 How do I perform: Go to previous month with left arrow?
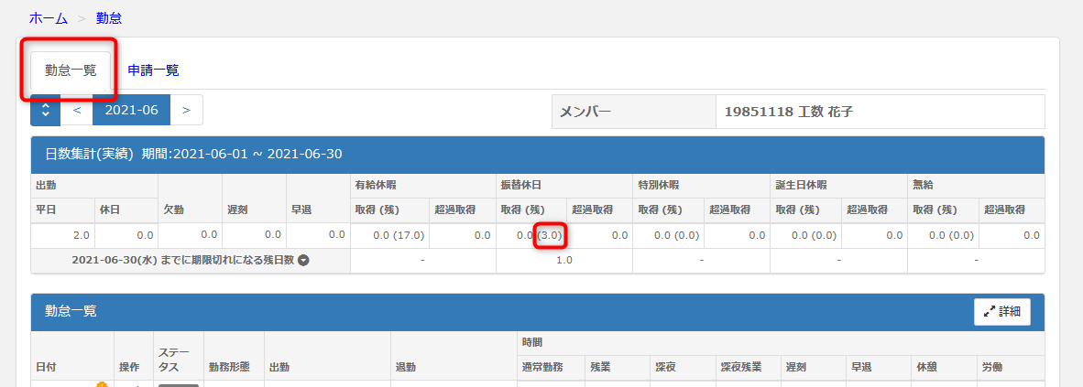77,110
